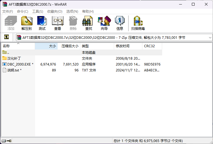Image resolution: width=213 pixels, height=144 pixels.
Task: Click the Scan for viruses (扫描病毒) icon
Action: click(x=138, y=23)
